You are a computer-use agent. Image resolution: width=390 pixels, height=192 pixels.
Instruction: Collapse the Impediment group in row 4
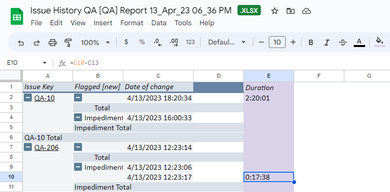click(x=78, y=117)
